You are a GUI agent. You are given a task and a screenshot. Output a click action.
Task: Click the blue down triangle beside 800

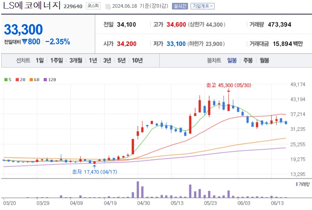25,41
